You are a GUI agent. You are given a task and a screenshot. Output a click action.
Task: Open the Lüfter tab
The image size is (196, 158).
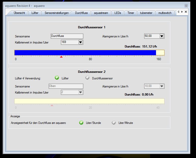click(x=35, y=13)
